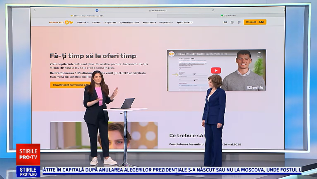Click the channel avatar on the video

[171, 54]
